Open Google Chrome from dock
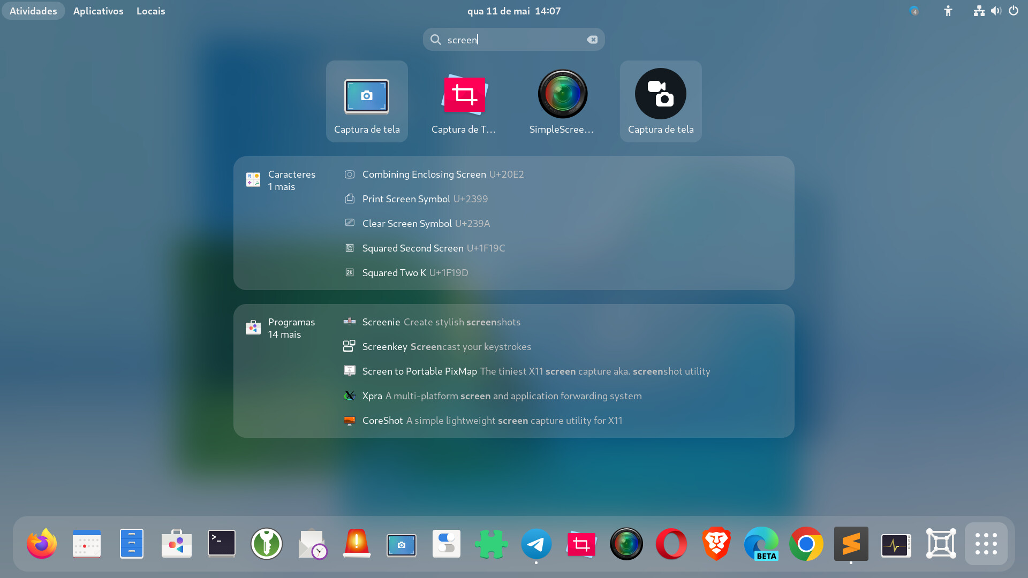The width and height of the screenshot is (1028, 578). [806, 544]
